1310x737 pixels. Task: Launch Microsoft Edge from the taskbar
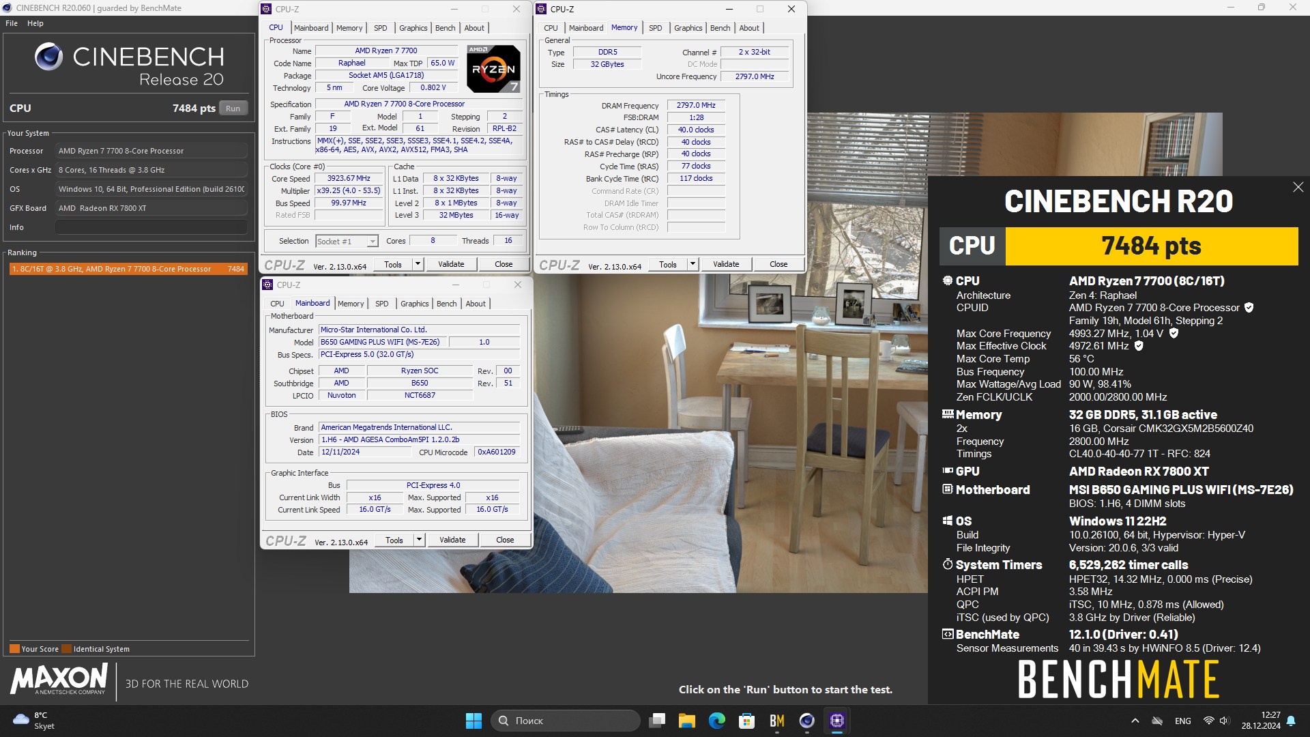point(717,721)
